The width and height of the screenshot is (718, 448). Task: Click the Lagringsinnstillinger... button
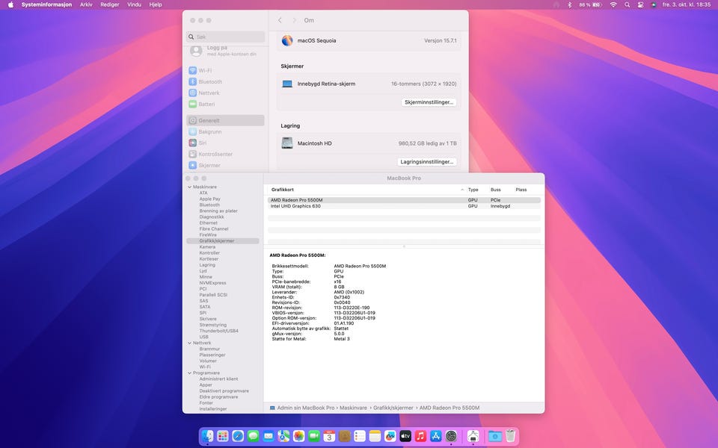[426, 161]
